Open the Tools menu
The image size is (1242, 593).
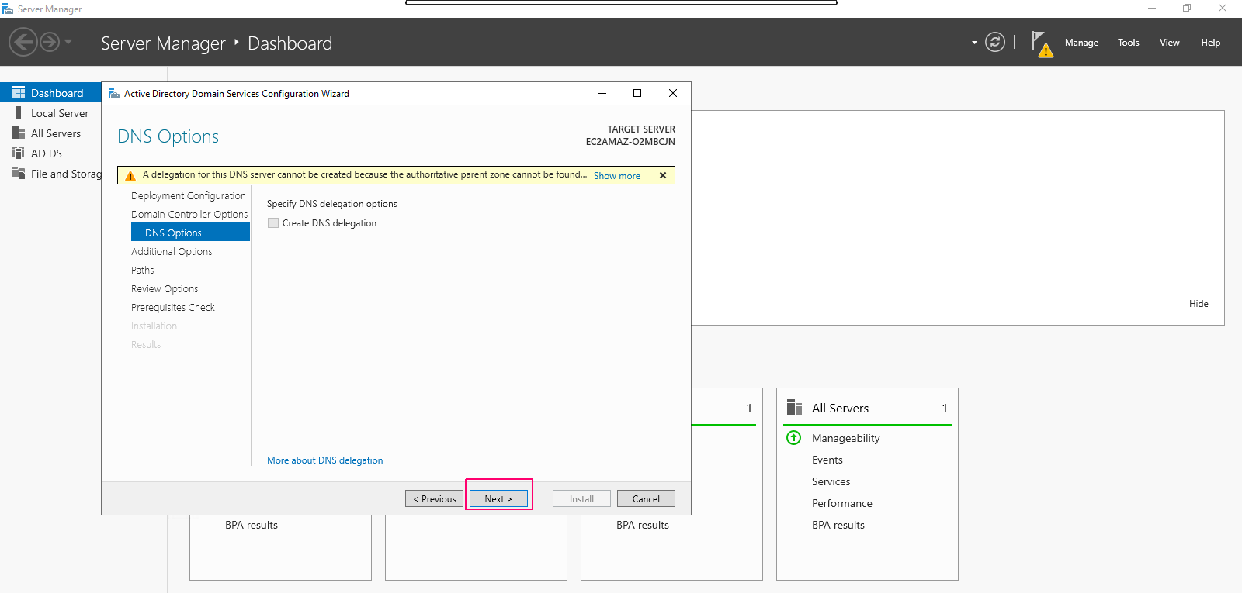point(1129,43)
